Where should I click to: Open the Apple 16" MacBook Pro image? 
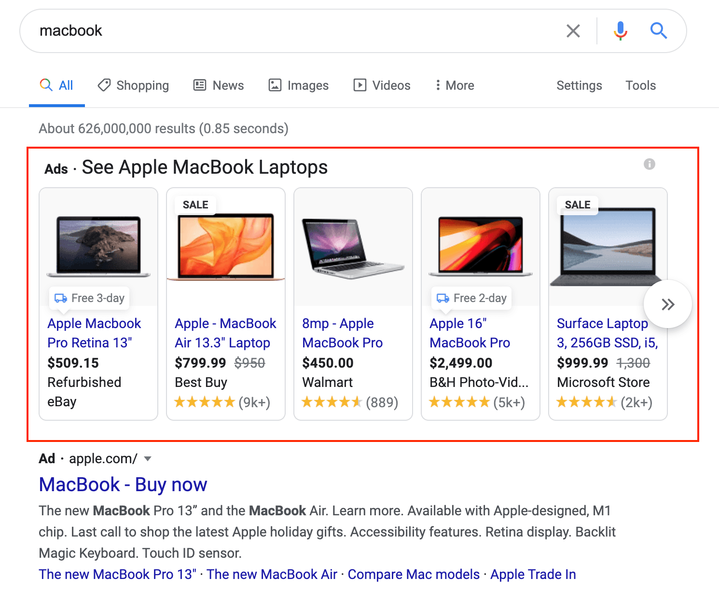click(x=481, y=246)
